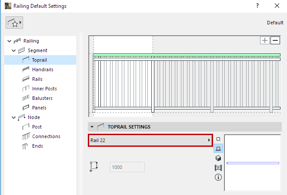Screen dimensions: 287x195
Task: Open the Ends settings page
Action: (37, 146)
